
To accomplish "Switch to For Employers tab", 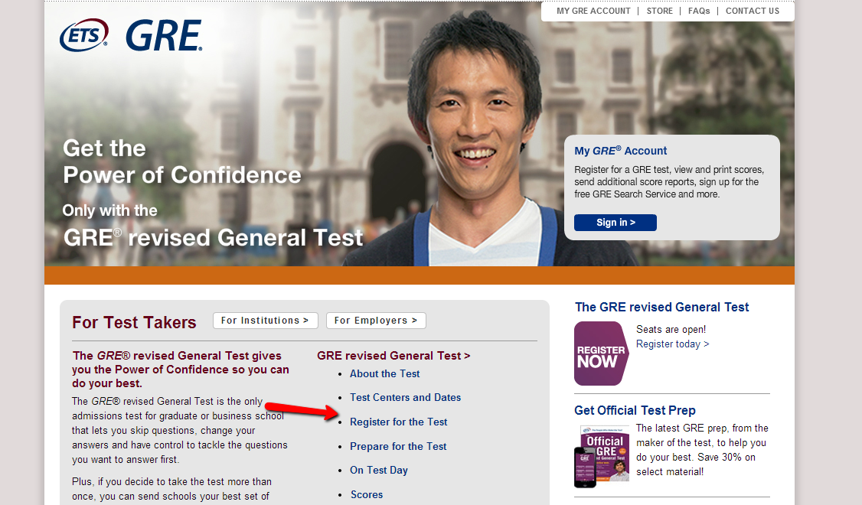I will point(376,321).
